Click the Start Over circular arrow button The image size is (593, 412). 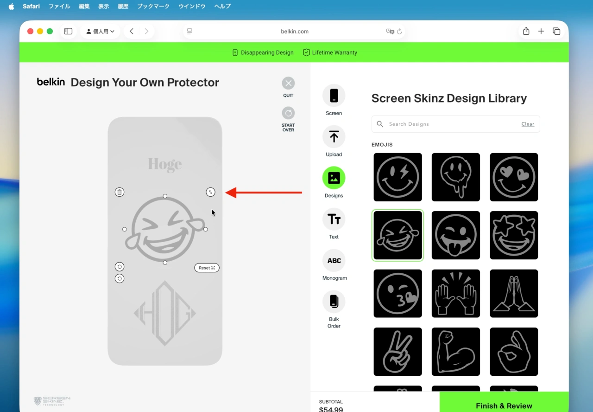click(288, 113)
